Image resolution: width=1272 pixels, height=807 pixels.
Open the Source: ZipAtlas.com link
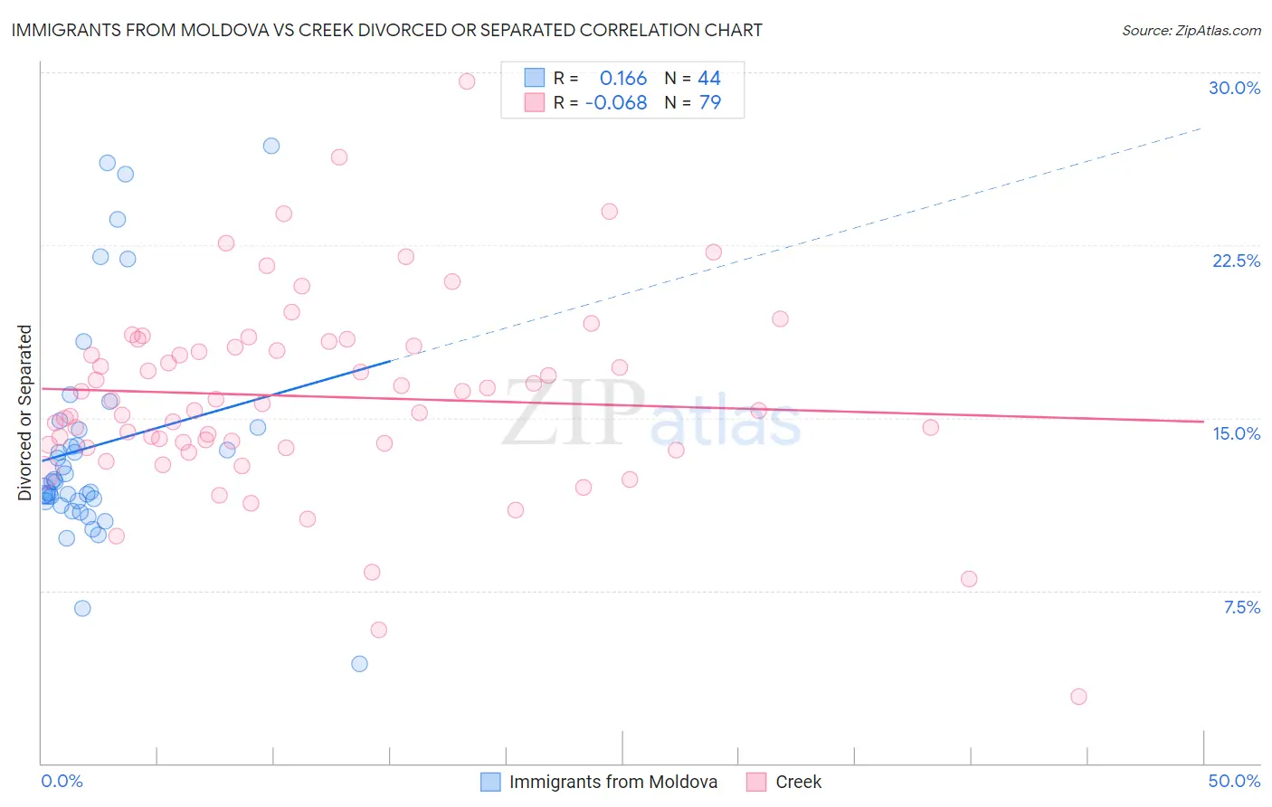[x=1191, y=30]
